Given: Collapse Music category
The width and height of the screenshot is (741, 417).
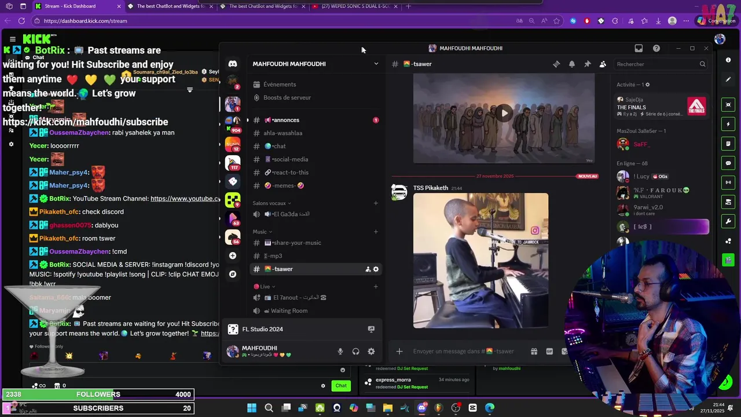Looking at the screenshot, I should click(262, 232).
